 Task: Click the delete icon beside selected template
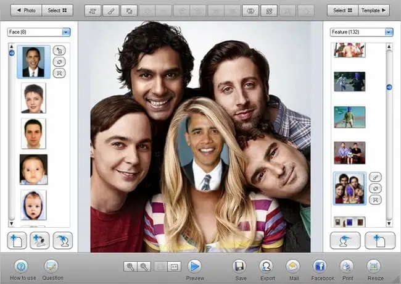click(375, 199)
